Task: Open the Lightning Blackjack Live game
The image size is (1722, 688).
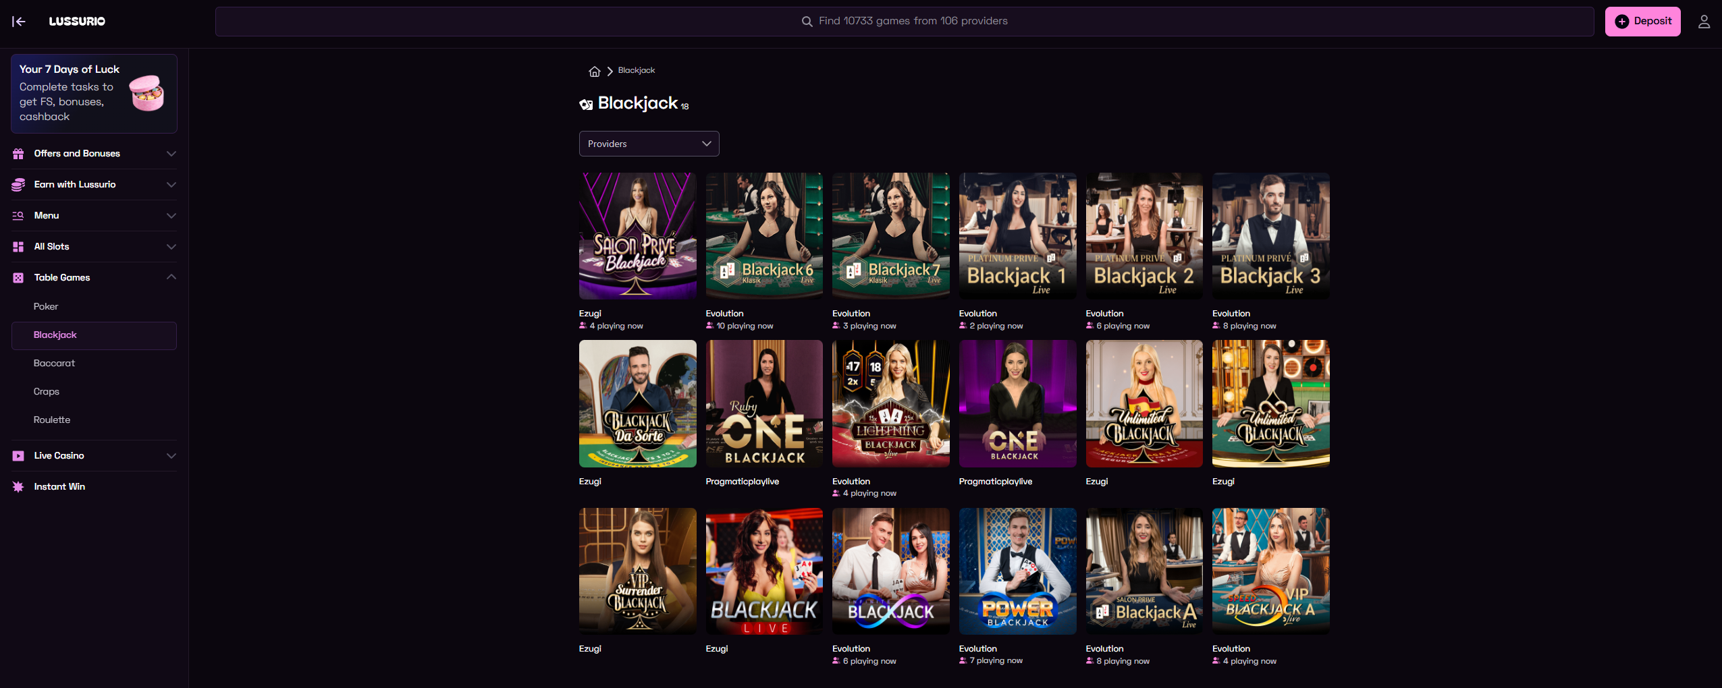Action: click(x=890, y=403)
